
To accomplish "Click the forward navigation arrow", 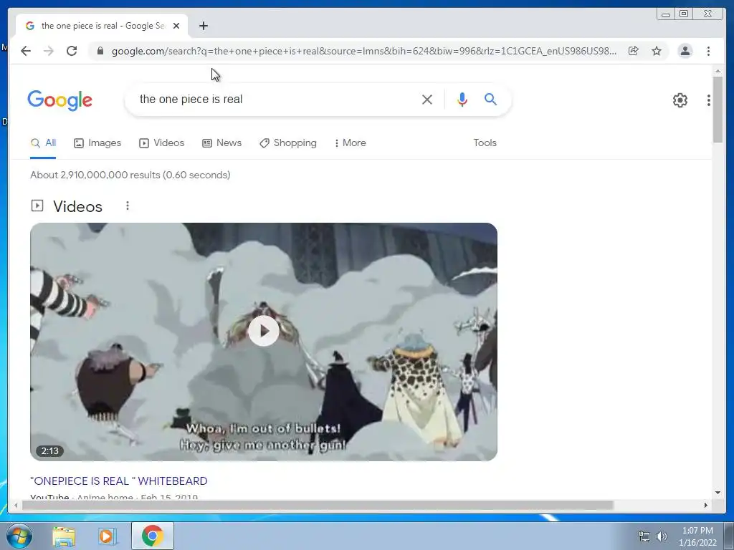I will click(x=49, y=51).
